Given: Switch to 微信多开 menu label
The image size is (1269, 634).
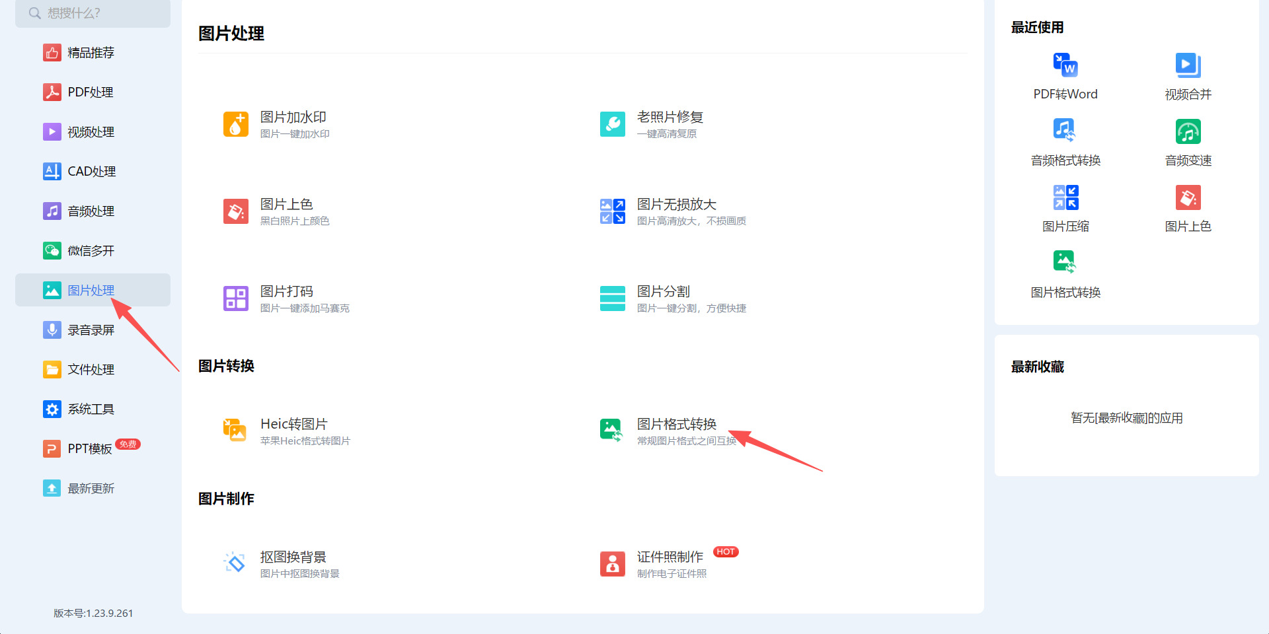Looking at the screenshot, I should (91, 251).
